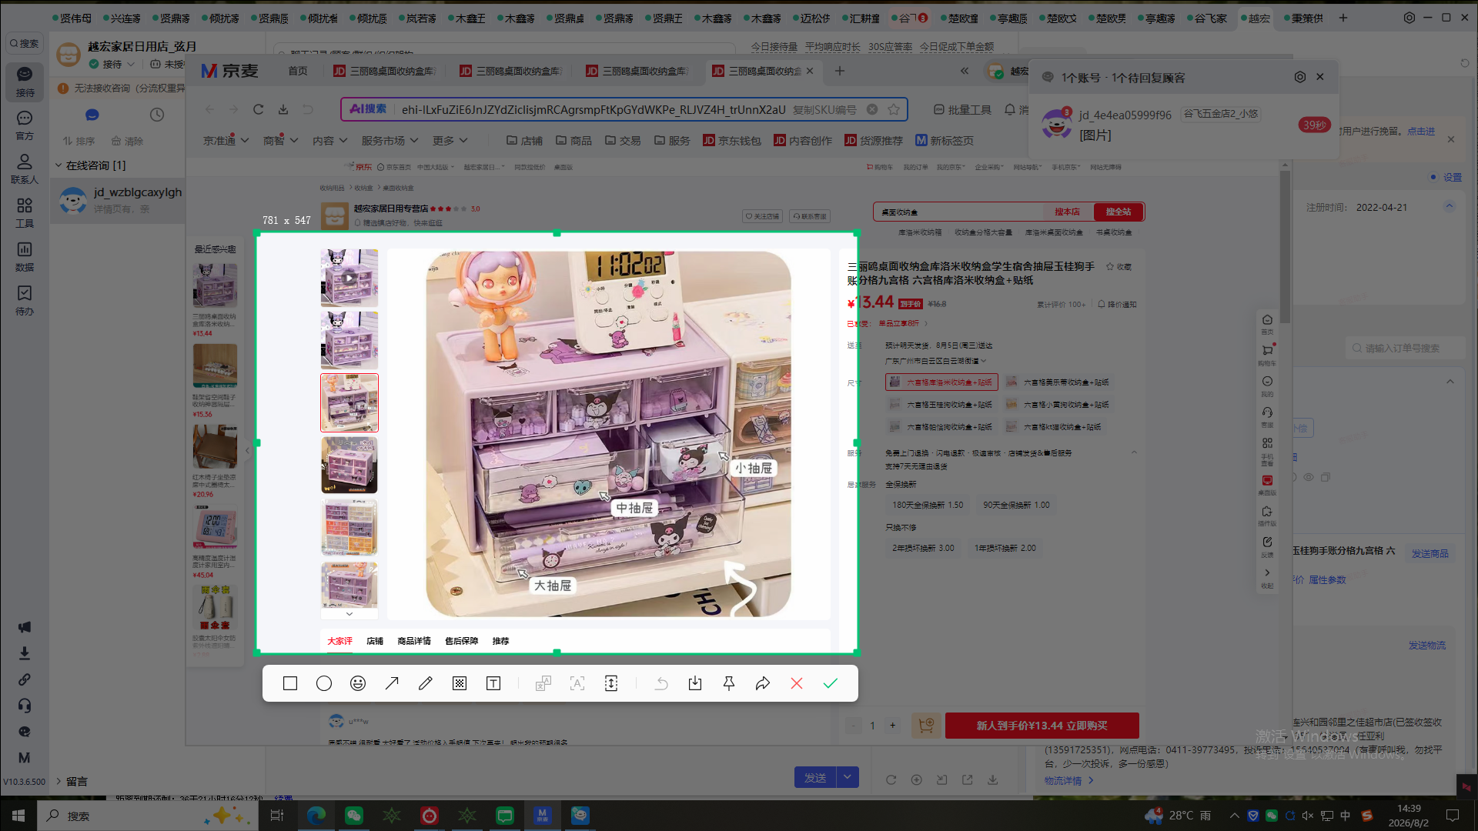This screenshot has width=1478, height=831.
Task: Open the 待办 to-do sidebar icon
Action: point(25,301)
